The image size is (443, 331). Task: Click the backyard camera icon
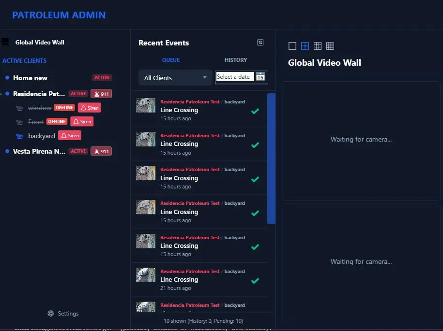(x=19, y=136)
